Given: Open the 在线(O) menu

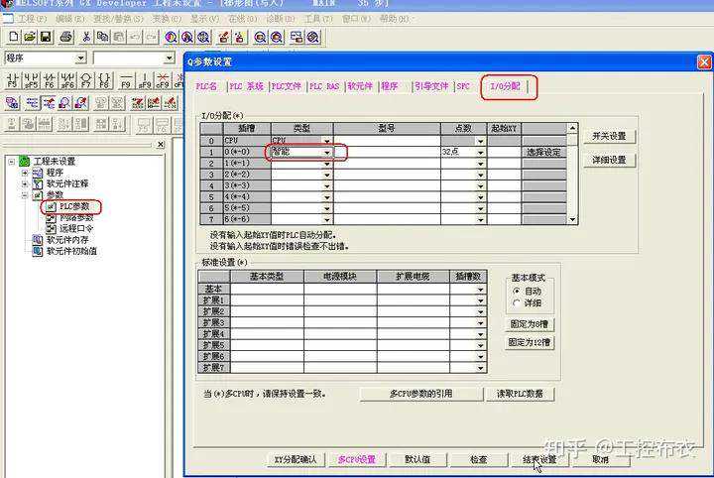Looking at the screenshot, I should pyautogui.click(x=243, y=19).
